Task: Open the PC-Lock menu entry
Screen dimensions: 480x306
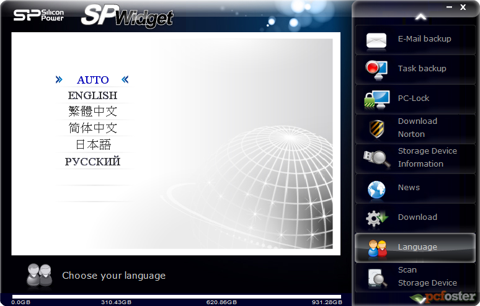Action: pyautogui.click(x=415, y=99)
